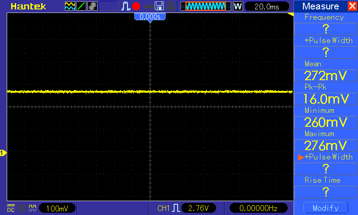This screenshot has height=215, width=358.
Task: Click the red record dot indicator
Action: coord(136,6)
